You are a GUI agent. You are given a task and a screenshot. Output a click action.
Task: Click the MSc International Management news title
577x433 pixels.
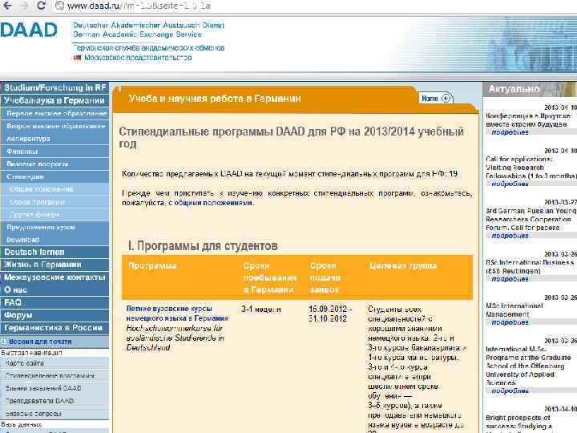pyautogui.click(x=514, y=310)
